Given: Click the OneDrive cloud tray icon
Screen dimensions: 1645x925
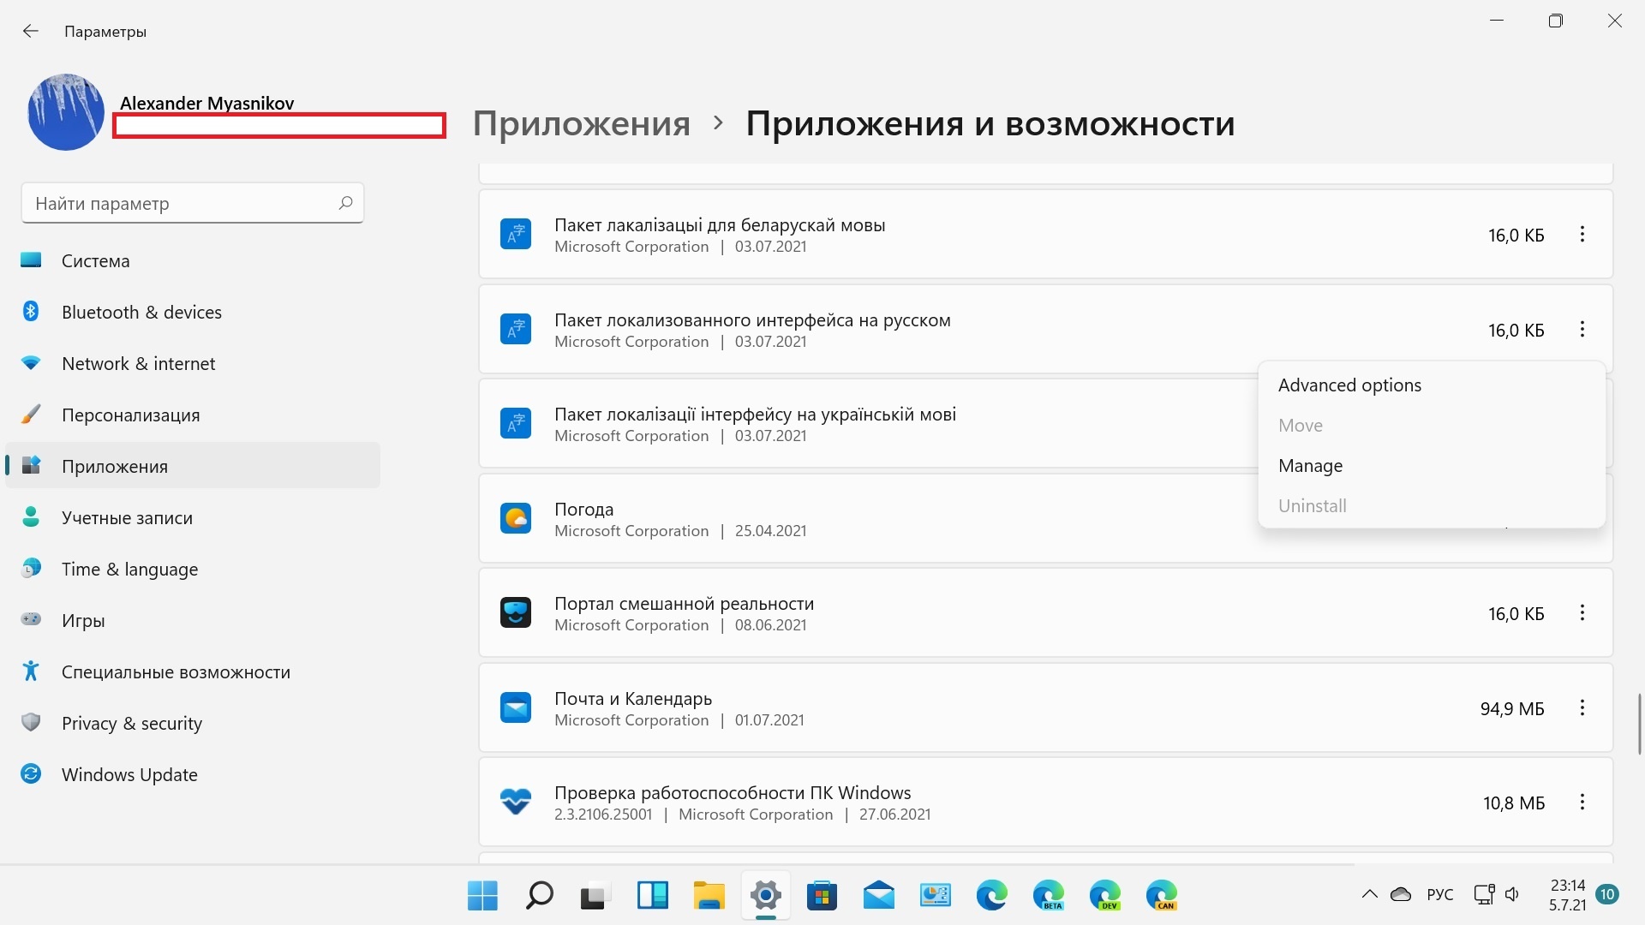Looking at the screenshot, I should point(1401,894).
